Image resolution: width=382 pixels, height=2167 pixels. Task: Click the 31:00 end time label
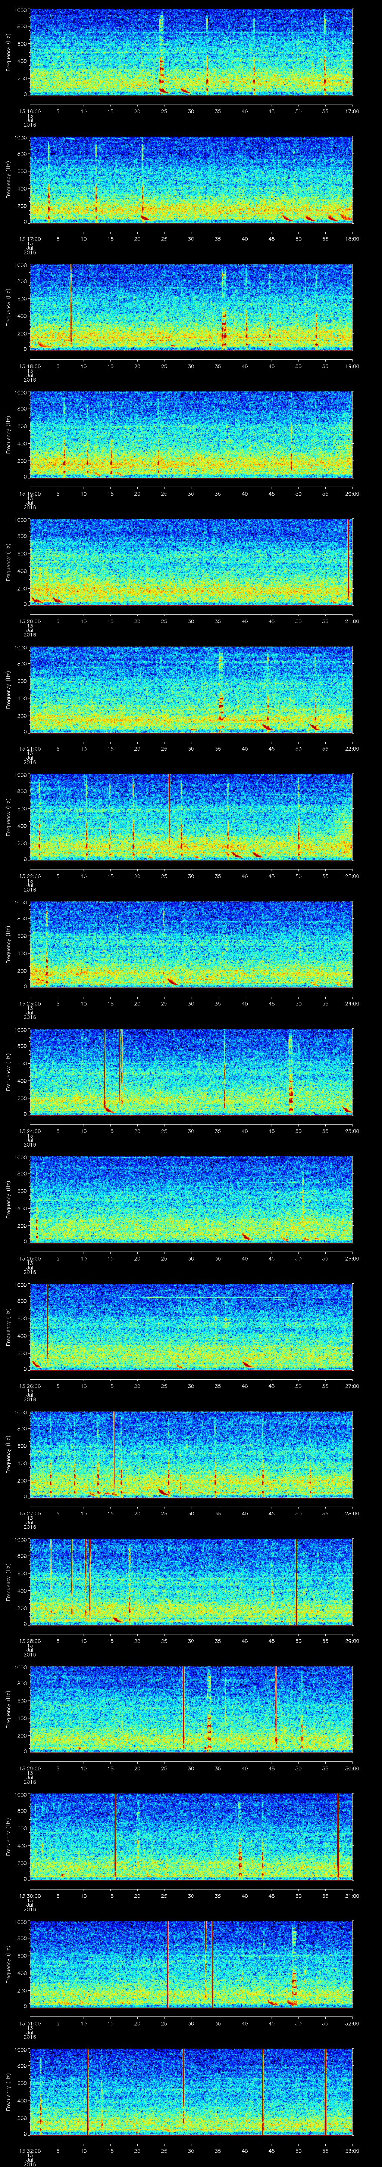352,1895
